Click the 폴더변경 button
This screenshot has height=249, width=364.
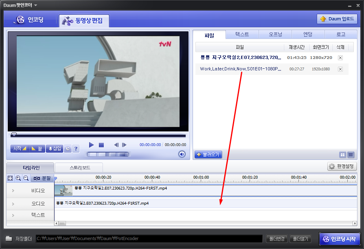[277, 239]
